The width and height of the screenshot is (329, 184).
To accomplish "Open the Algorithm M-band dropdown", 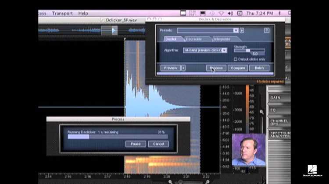I will (205, 50).
